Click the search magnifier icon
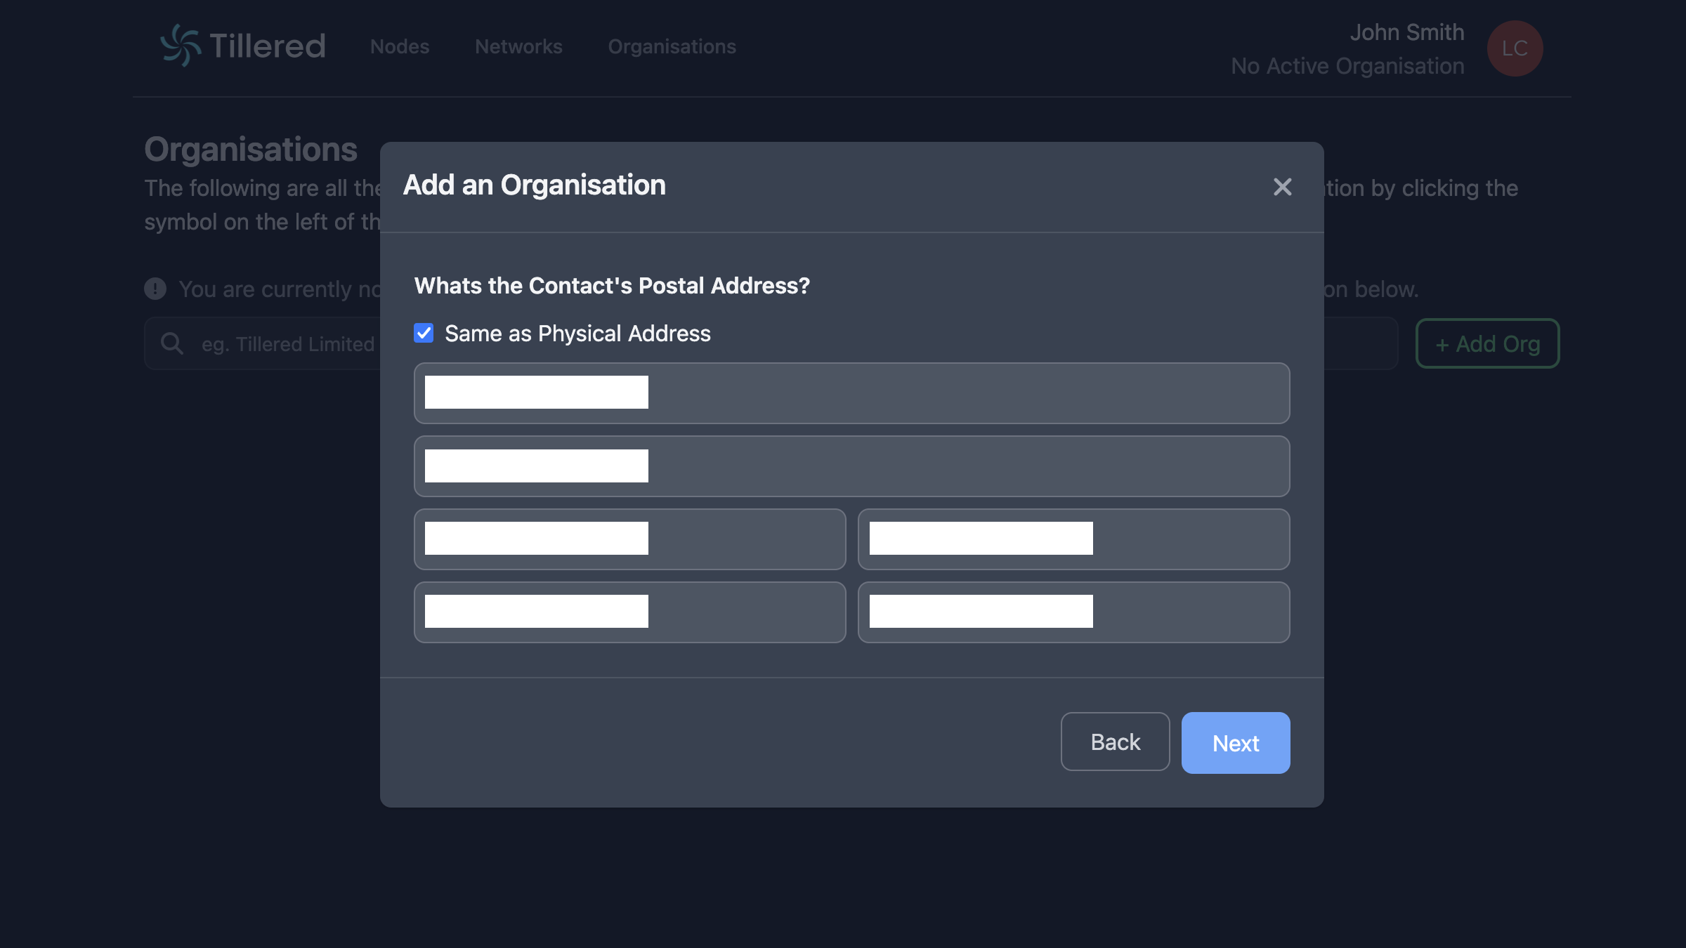Screen dimensions: 1686x948 point(172,343)
